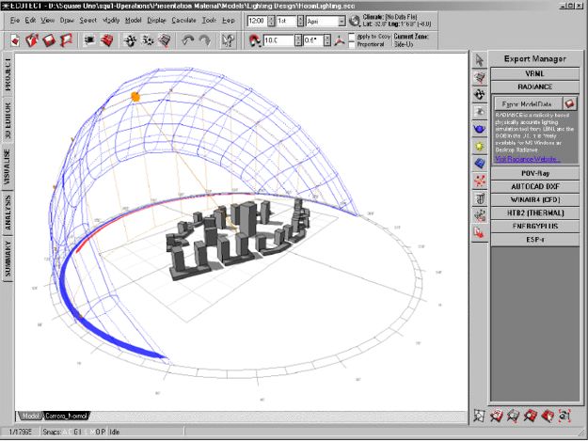The image size is (588, 441).
Task: Open the red rays panel icon
Action: pyautogui.click(x=480, y=181)
